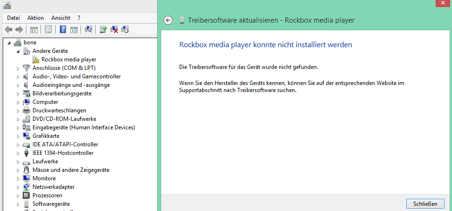Click the Prozessoren chip icon
The image size is (452, 211).
(26, 195)
